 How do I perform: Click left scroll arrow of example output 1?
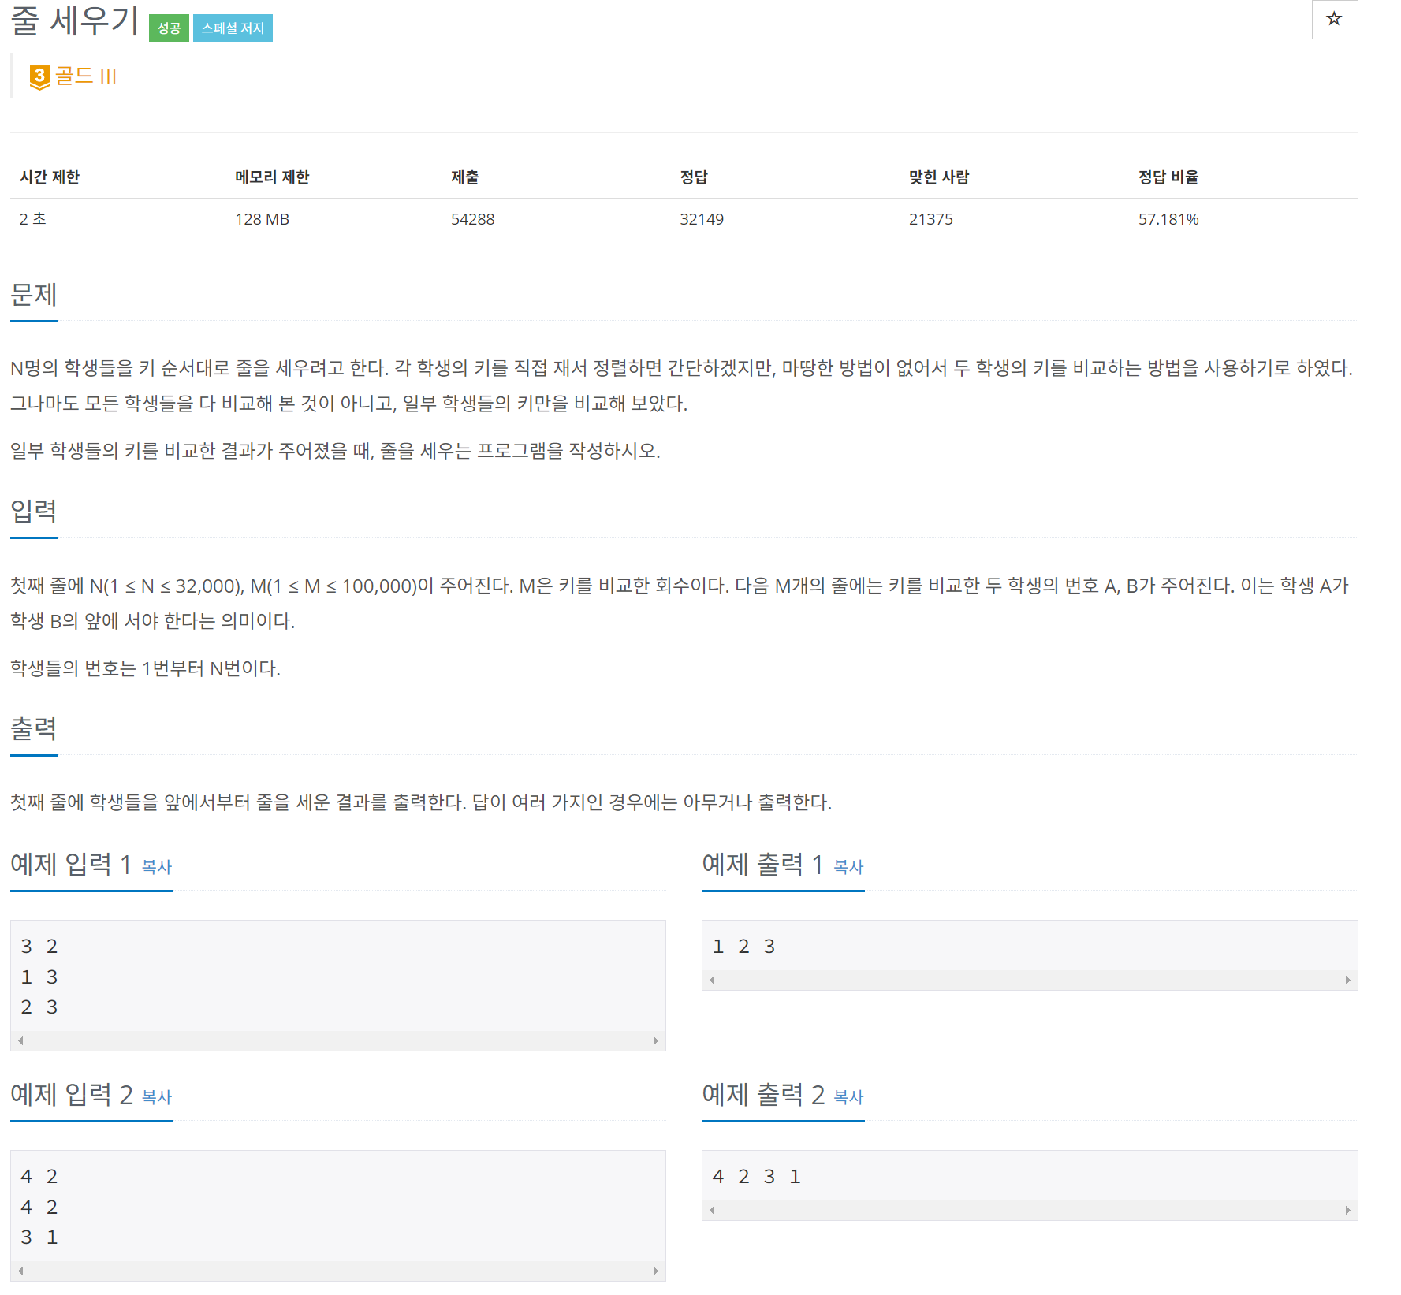pyautogui.click(x=712, y=980)
